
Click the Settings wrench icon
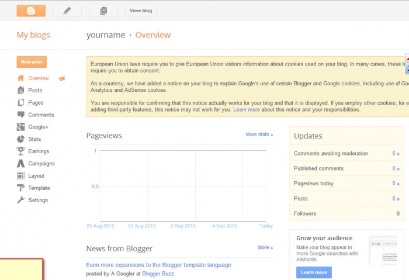tap(21, 201)
